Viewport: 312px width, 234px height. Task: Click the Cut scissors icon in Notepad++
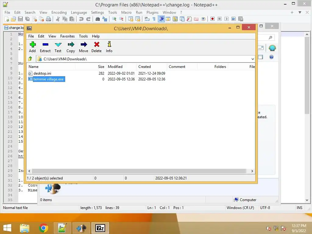tap(58, 19)
